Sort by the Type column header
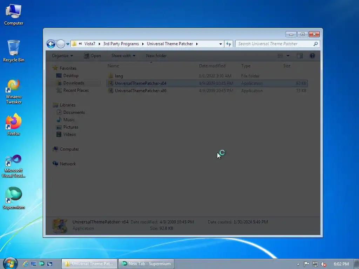 tap(246, 66)
